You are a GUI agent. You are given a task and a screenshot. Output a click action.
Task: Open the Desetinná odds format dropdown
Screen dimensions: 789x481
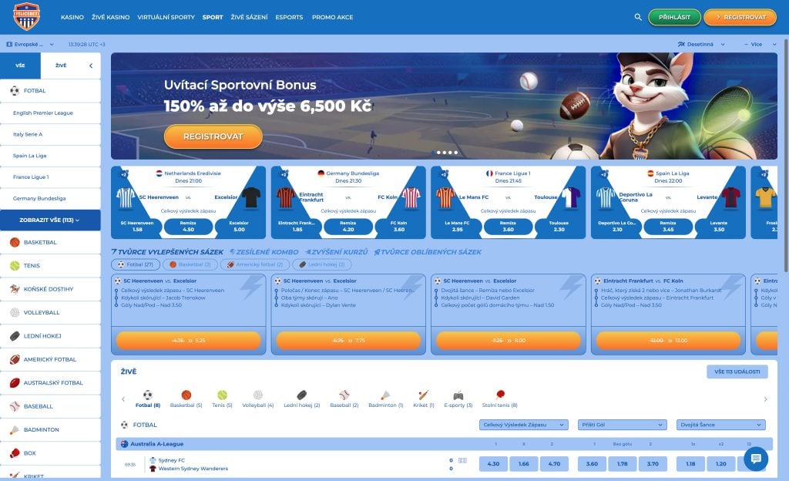701,44
